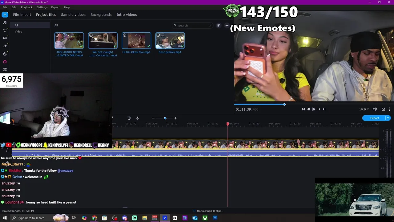Click the record voiceover microphone icon
Screen dimensions: 394x222
[x=138, y=118]
